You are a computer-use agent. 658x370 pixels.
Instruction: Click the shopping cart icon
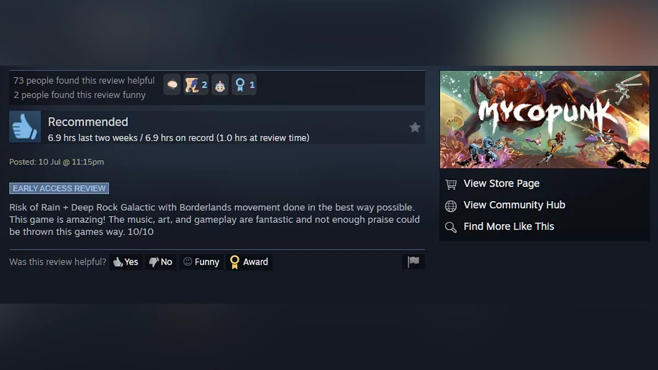click(451, 184)
